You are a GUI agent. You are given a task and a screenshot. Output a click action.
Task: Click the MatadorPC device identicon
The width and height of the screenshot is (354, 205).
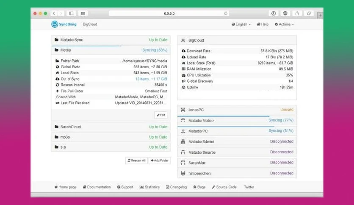click(183, 131)
